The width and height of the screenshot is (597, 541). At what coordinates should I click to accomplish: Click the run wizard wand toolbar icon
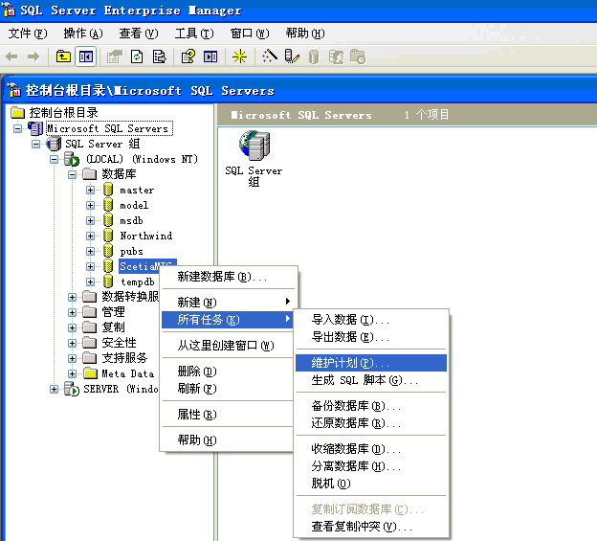[x=269, y=56]
